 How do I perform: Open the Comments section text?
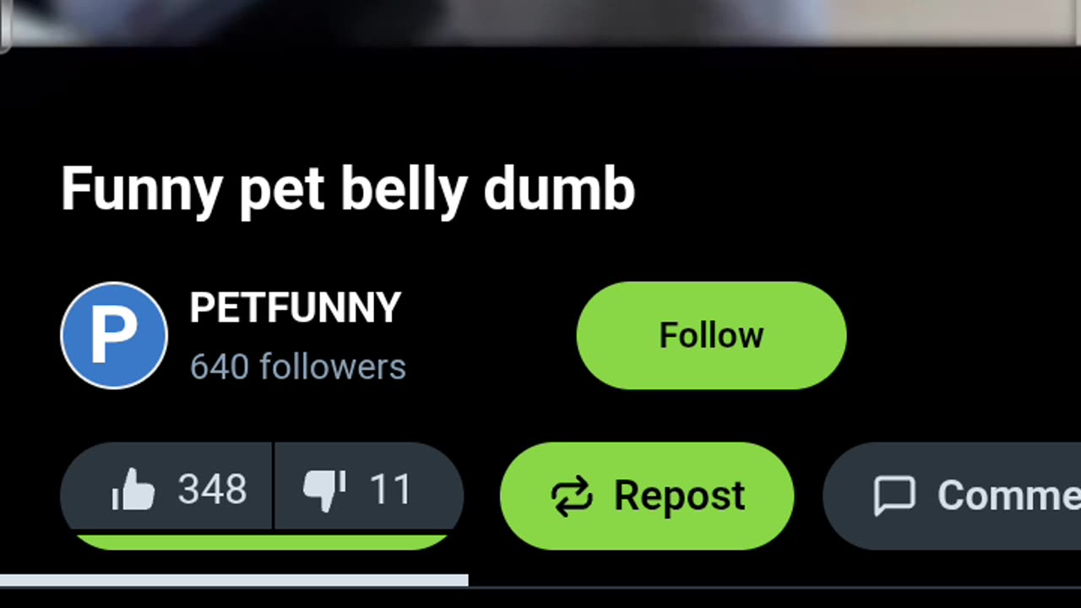pos(1008,496)
